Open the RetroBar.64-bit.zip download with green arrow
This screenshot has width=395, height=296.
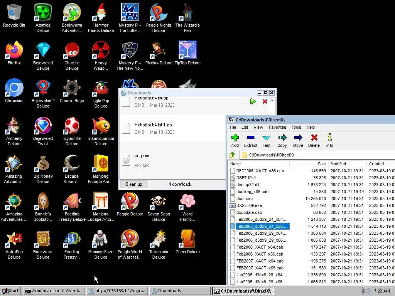(x=253, y=101)
